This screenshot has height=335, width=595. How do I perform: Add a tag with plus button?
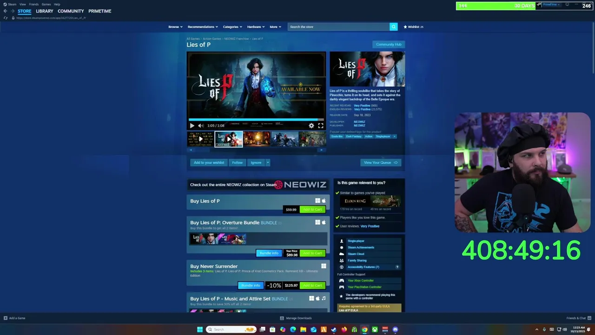point(394,136)
